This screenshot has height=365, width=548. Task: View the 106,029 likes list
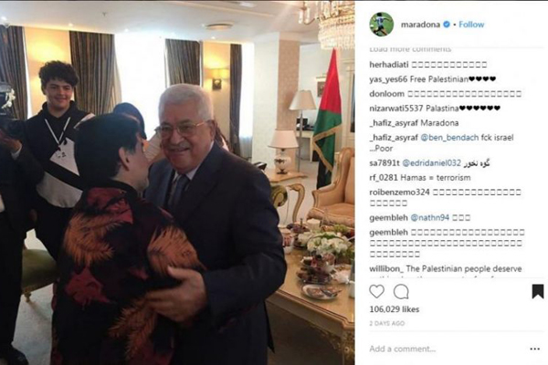tap(395, 309)
